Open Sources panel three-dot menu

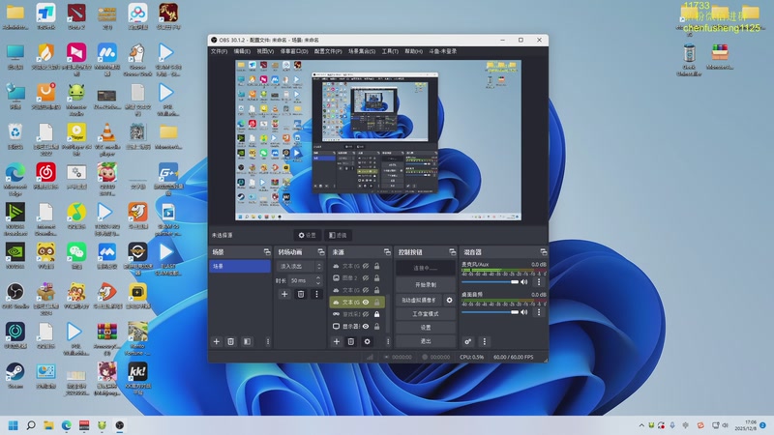pyautogui.click(x=388, y=341)
